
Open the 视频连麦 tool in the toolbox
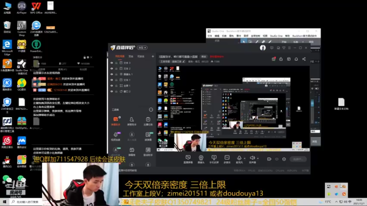pyautogui.click(x=116, y=136)
